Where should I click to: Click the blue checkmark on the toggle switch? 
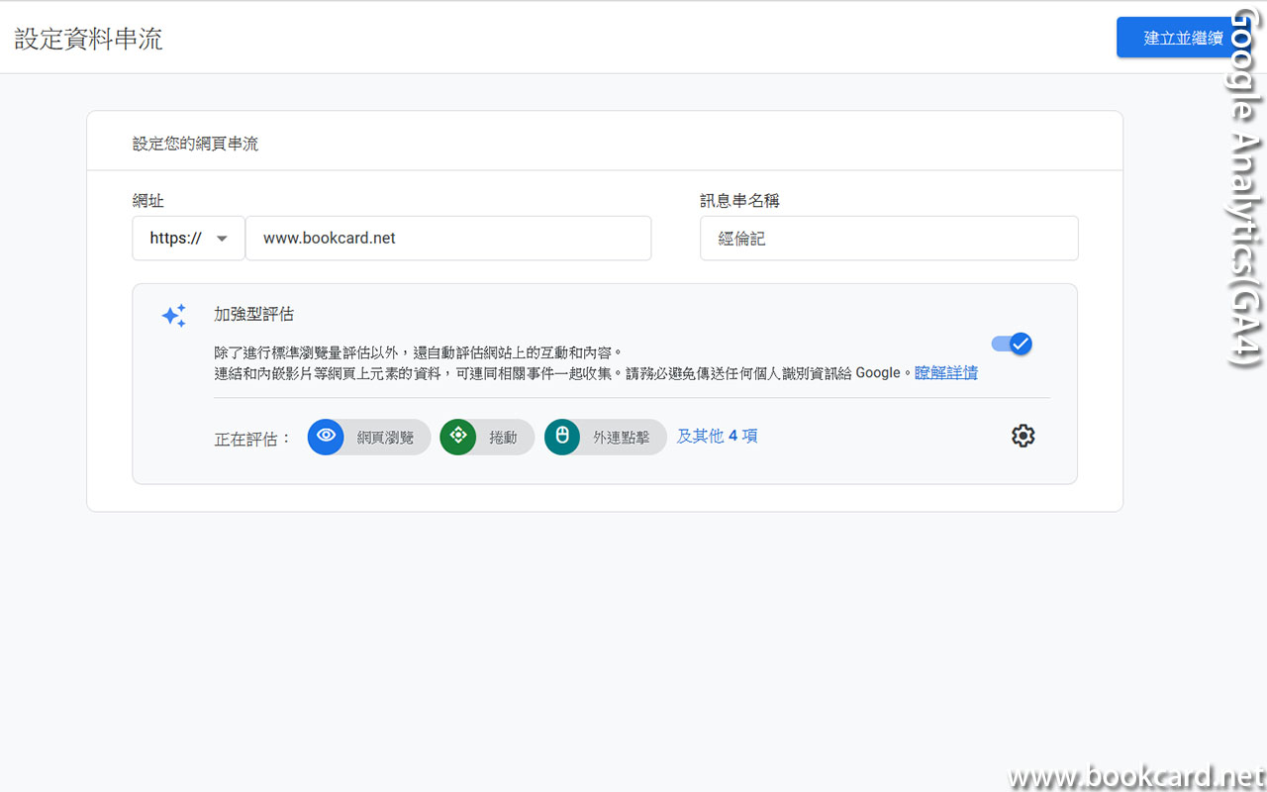[1020, 344]
